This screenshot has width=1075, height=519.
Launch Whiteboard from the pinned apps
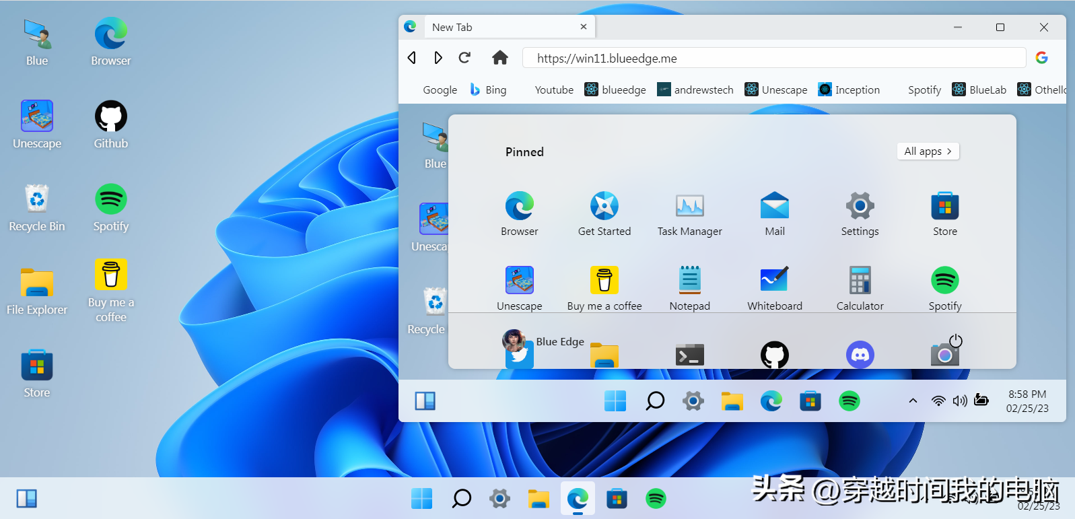(x=775, y=288)
